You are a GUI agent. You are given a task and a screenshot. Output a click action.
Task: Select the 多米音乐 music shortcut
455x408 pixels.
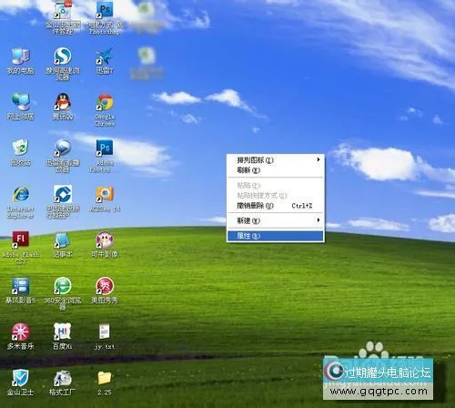[20, 336]
